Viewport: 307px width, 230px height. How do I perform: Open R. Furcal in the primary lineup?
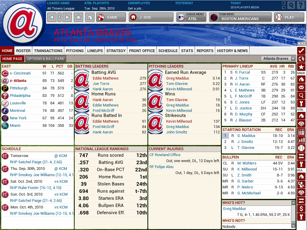tap(242, 72)
